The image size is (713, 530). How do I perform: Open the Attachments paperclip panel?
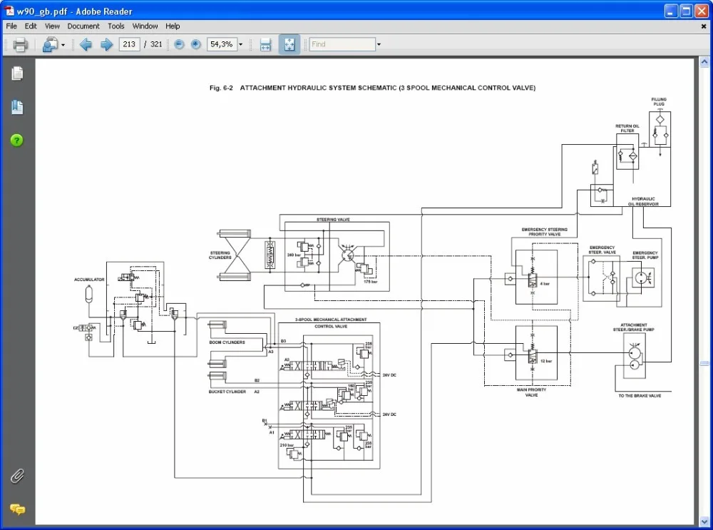click(17, 476)
